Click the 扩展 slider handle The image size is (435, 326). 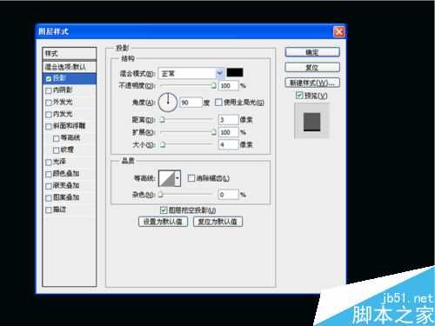(x=214, y=132)
